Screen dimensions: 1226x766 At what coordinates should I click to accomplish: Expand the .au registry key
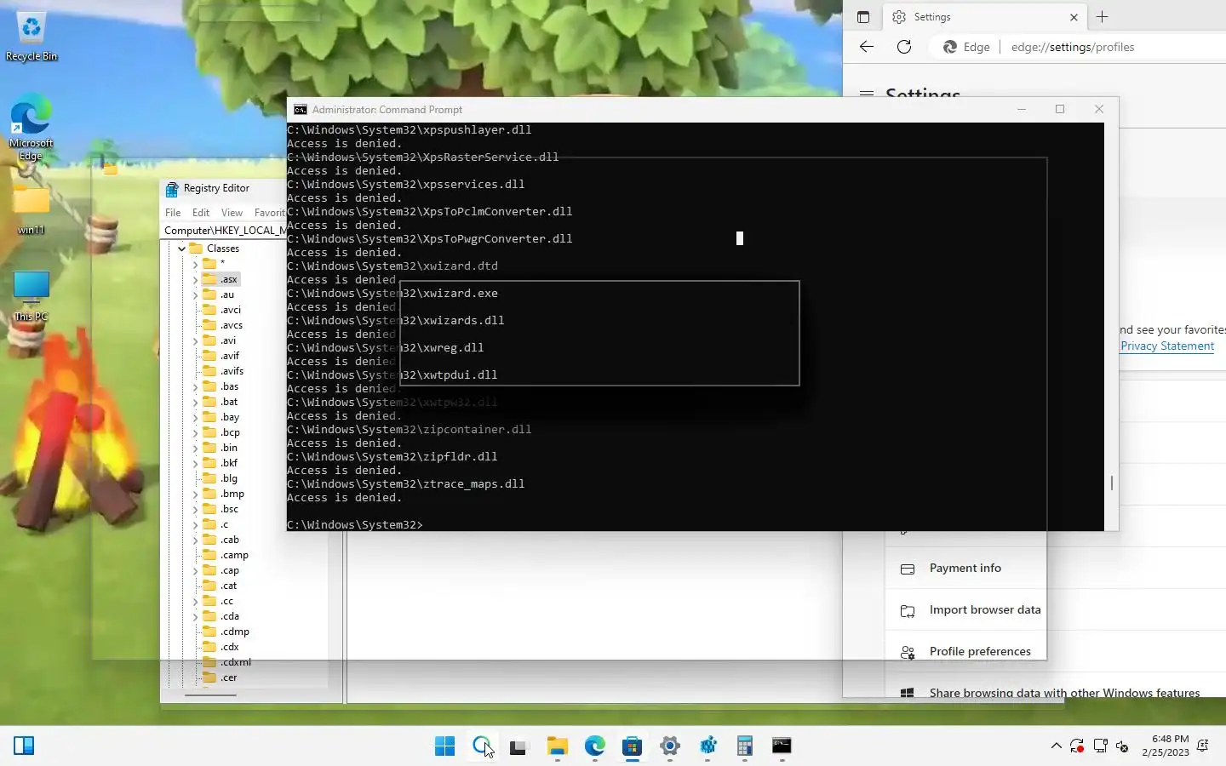click(195, 294)
